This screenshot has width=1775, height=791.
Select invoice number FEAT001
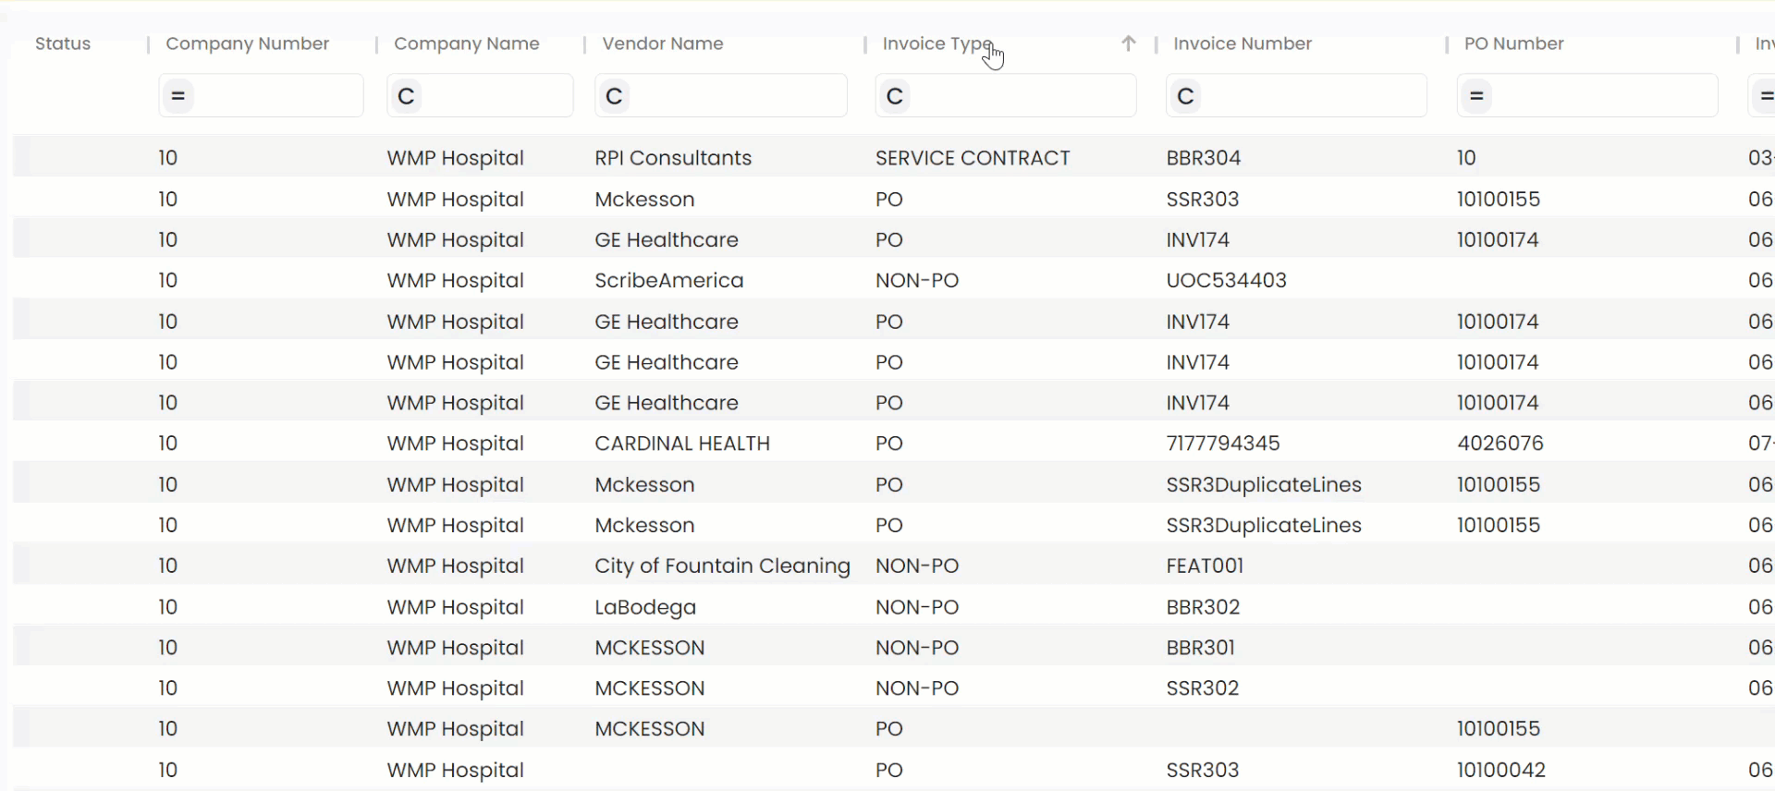coord(1205,566)
